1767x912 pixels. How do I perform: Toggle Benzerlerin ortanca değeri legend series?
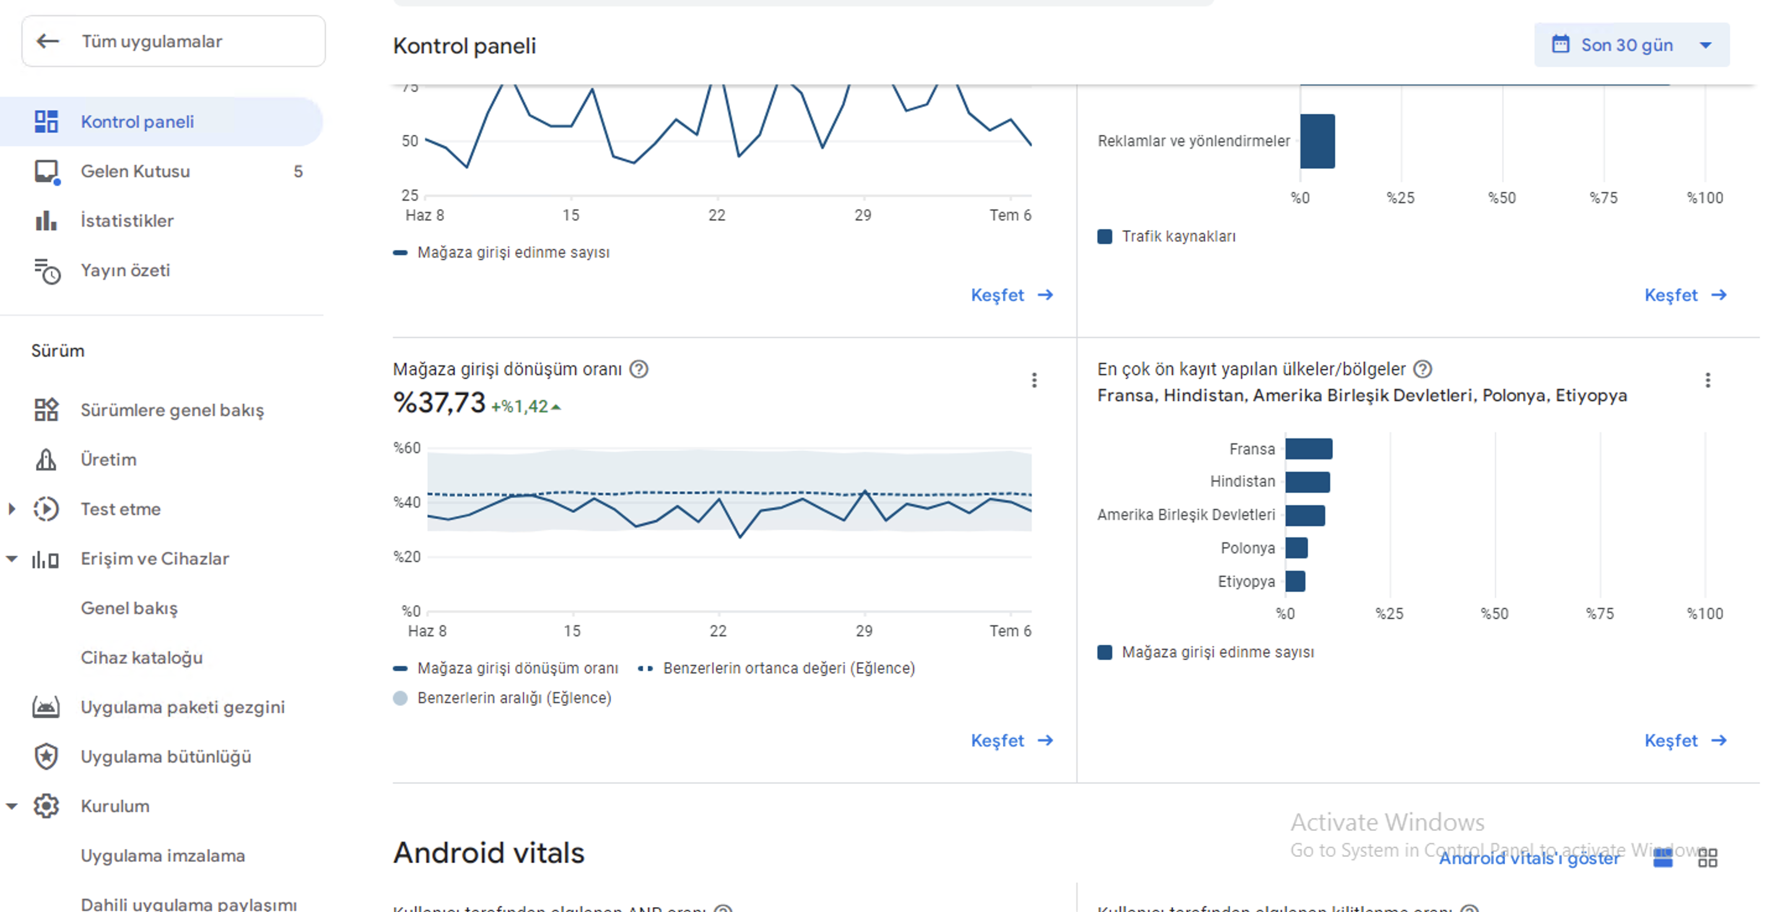(x=777, y=668)
